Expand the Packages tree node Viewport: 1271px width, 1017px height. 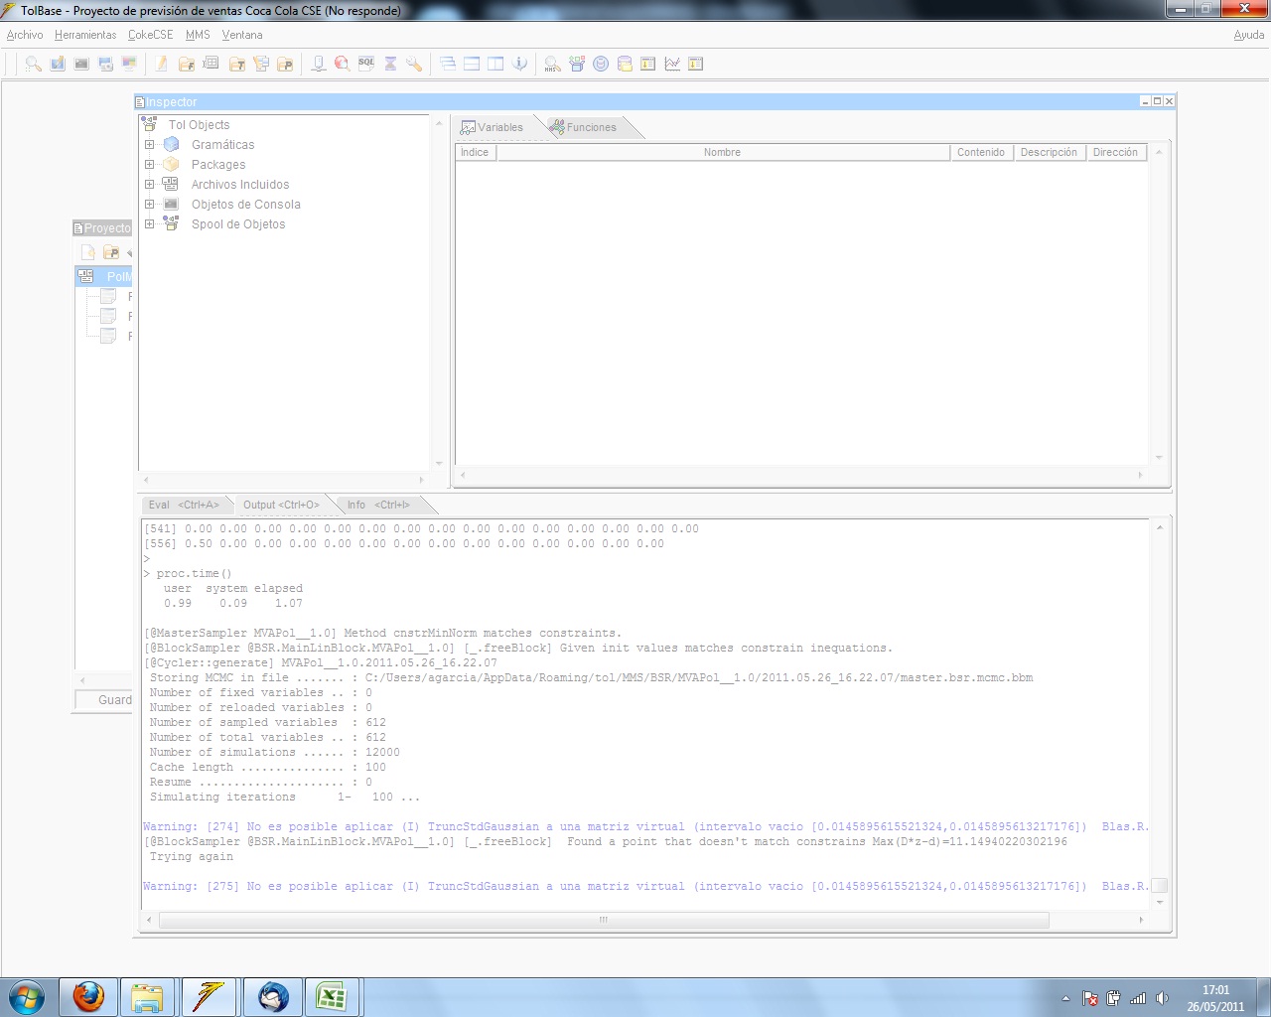(149, 165)
